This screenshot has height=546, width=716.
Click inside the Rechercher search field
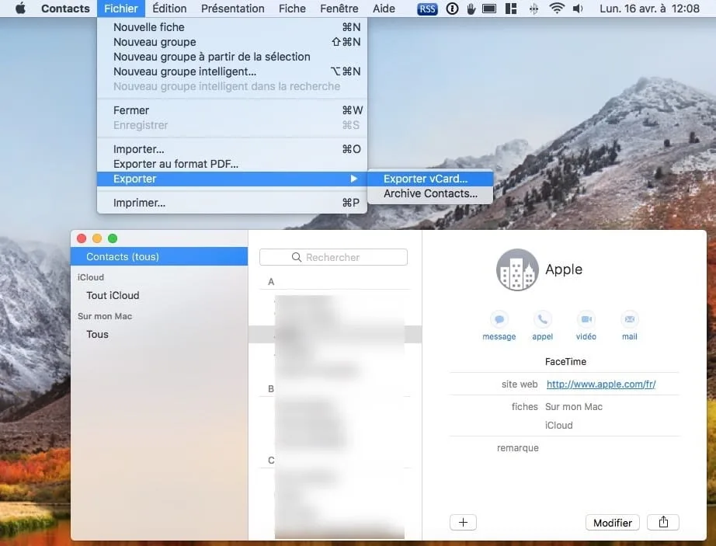334,256
